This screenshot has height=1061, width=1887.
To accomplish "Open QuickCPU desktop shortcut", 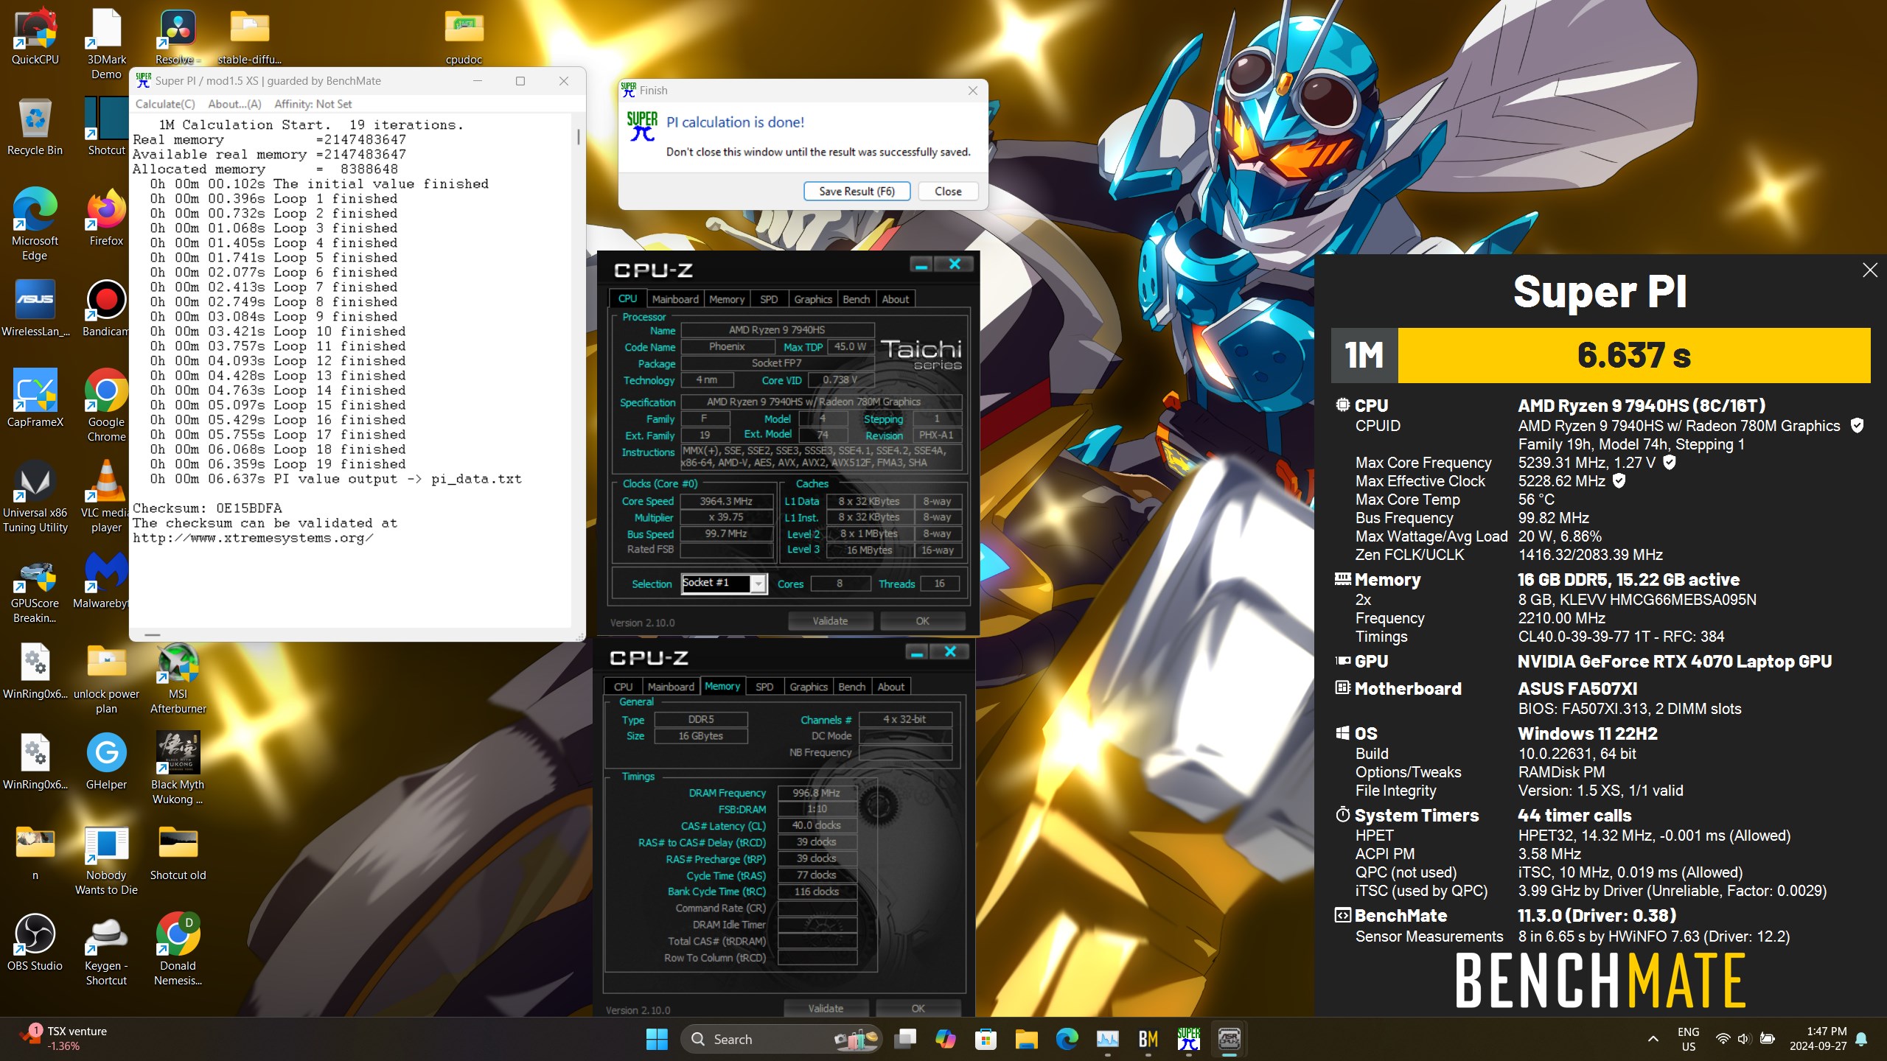I will tap(35, 35).
